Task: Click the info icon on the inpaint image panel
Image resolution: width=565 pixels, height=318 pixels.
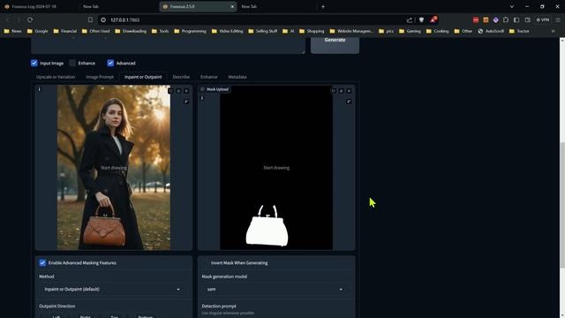Action: [x=40, y=89]
